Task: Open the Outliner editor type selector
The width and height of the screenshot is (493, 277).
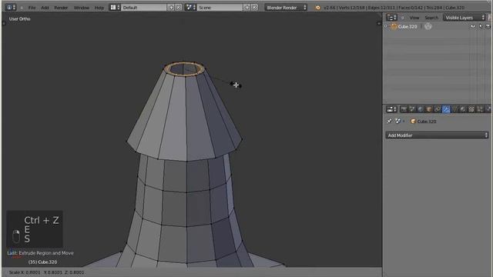Action: point(391,18)
